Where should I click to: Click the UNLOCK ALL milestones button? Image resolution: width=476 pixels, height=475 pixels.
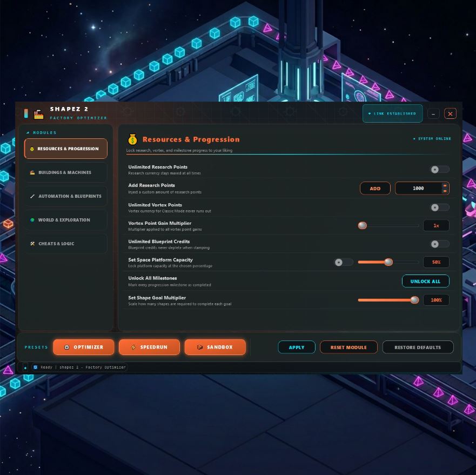click(425, 281)
